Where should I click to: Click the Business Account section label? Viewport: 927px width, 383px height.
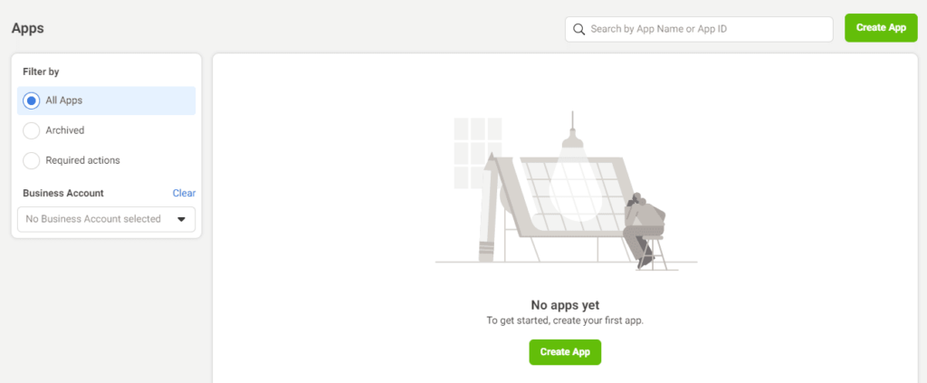[63, 193]
